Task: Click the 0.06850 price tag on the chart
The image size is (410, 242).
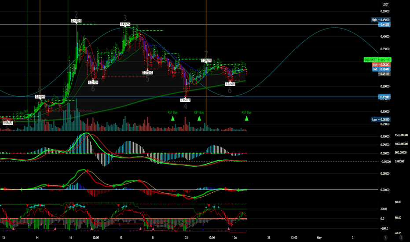Action: (x=8, y=123)
